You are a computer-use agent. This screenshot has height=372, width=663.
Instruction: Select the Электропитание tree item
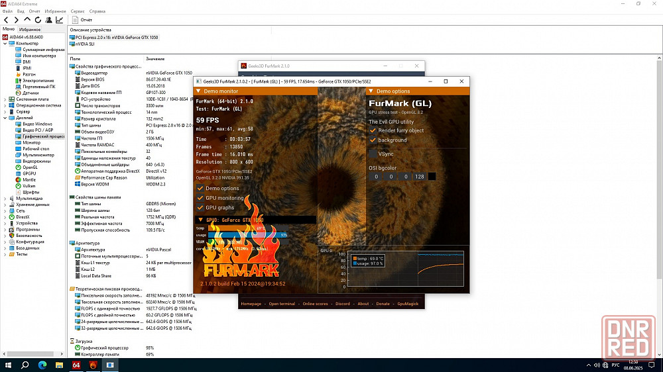click(38, 81)
